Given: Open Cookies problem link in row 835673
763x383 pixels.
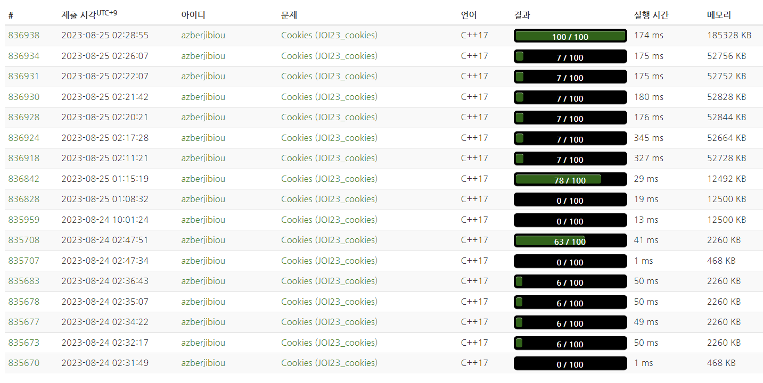Looking at the screenshot, I should [x=329, y=343].
